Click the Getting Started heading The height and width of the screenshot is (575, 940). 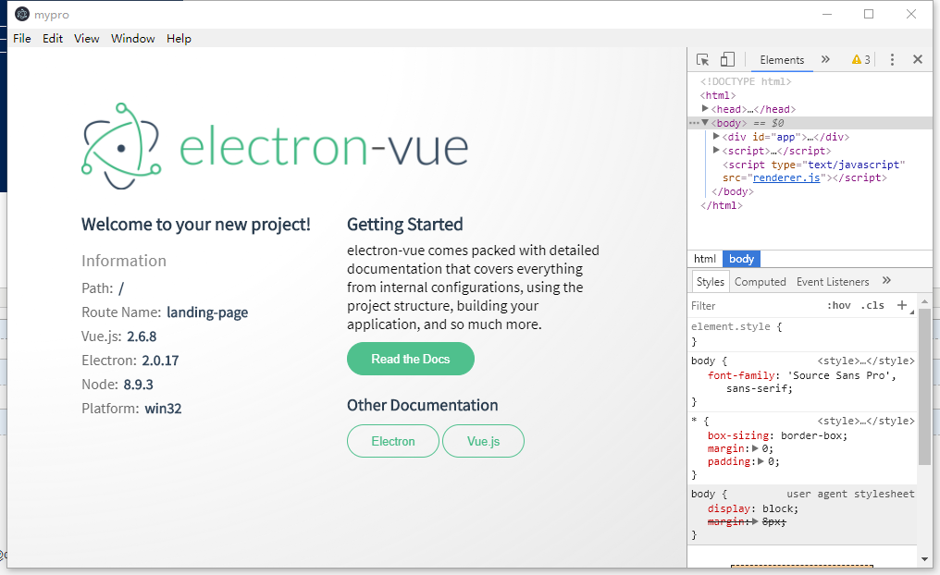click(404, 224)
